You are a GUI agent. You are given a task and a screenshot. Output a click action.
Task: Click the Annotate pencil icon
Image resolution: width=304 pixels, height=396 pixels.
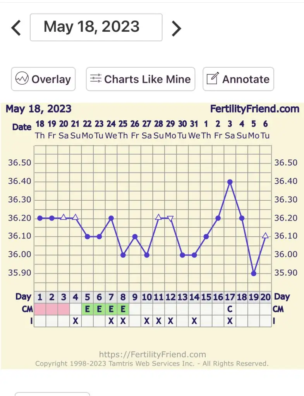tap(212, 79)
